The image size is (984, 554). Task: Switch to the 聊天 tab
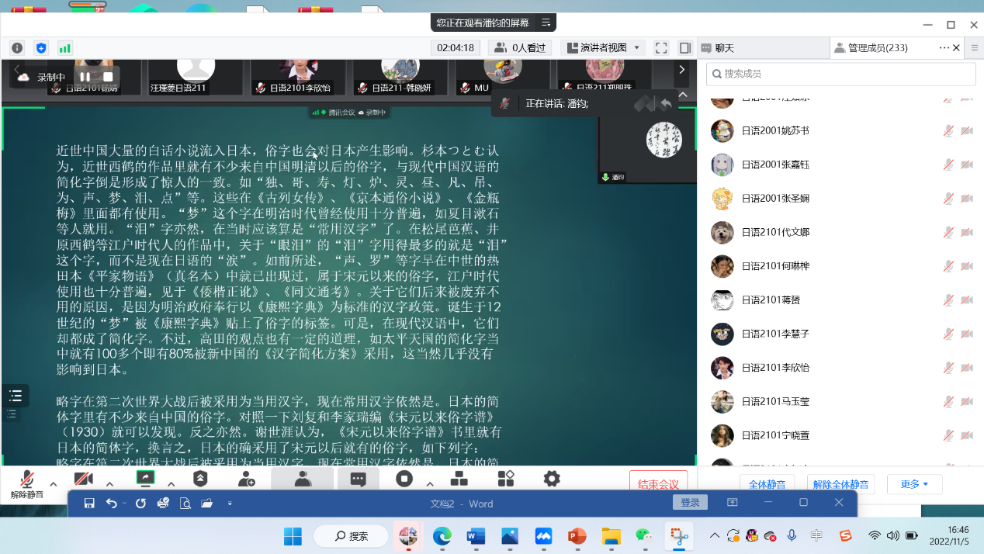coord(723,48)
